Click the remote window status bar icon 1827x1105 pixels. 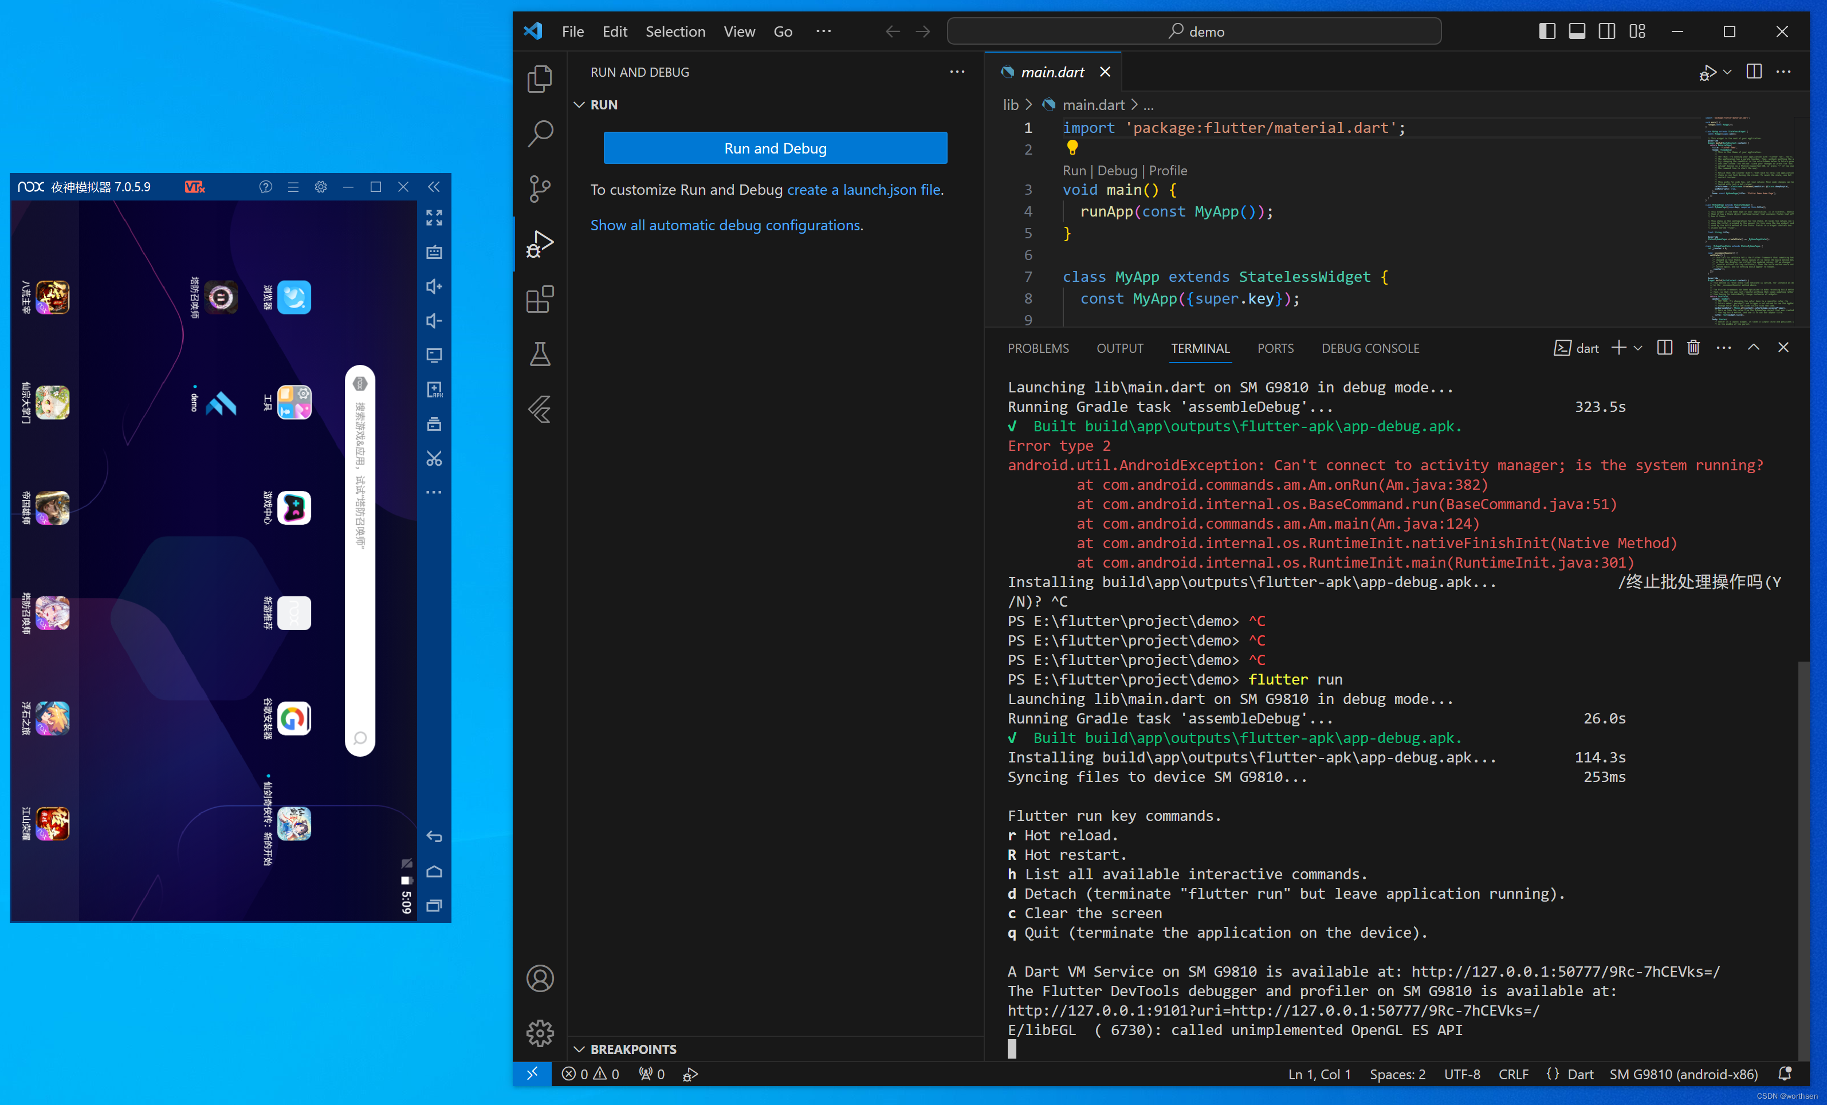click(532, 1073)
